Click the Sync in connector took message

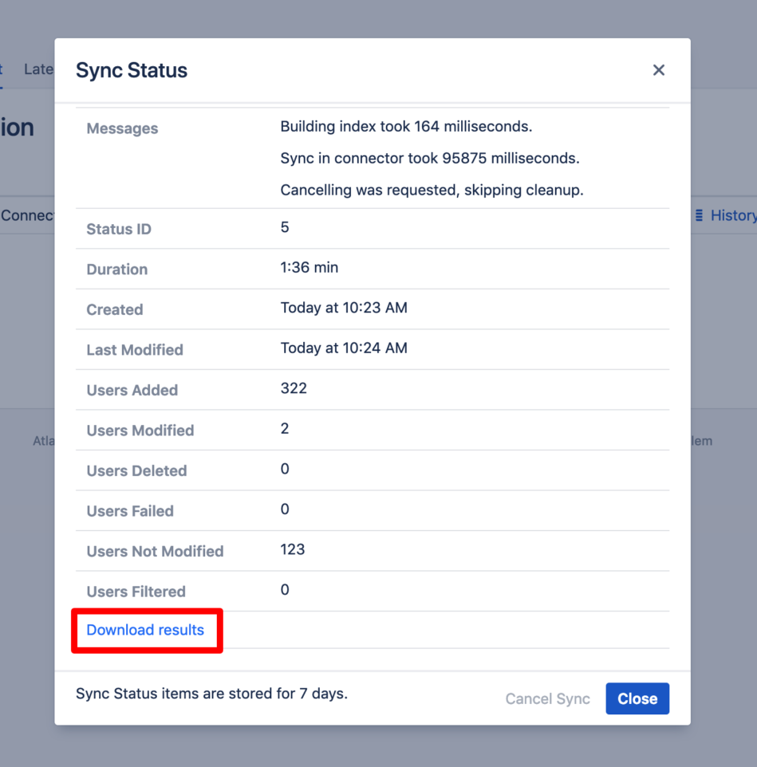(x=430, y=158)
